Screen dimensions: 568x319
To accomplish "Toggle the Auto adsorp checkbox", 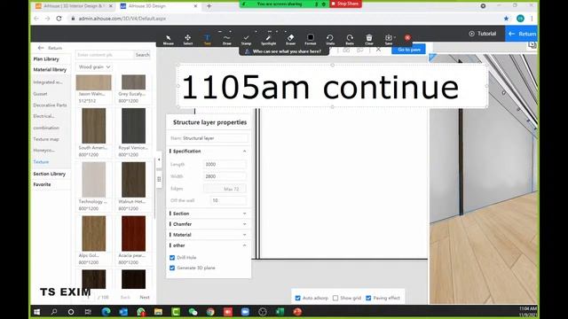I will (x=298, y=298).
